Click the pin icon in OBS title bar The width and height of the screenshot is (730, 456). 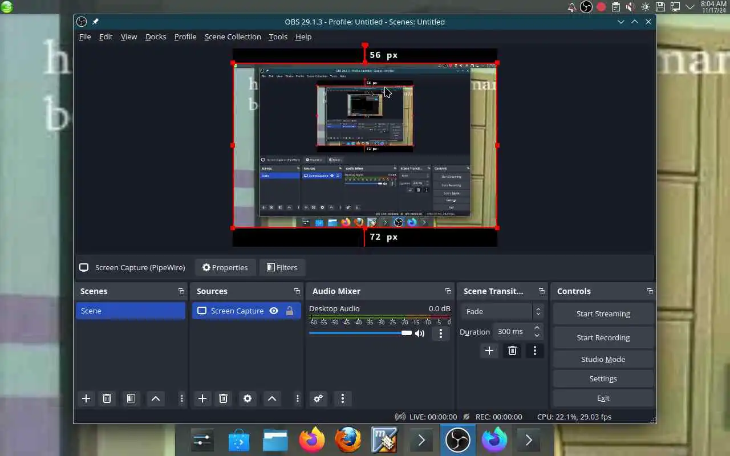95,22
